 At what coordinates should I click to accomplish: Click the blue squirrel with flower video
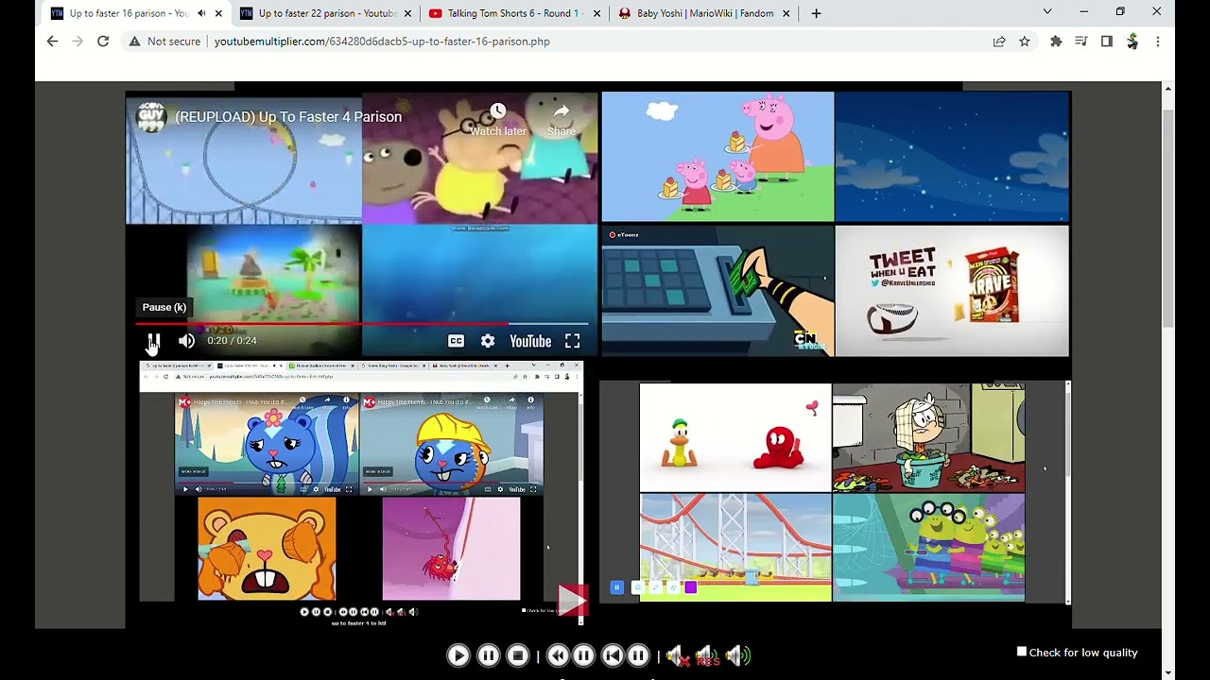[267, 444]
